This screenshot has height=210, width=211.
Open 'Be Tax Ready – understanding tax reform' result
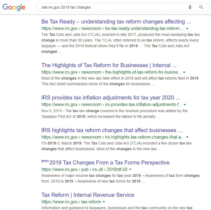(x=116, y=22)
